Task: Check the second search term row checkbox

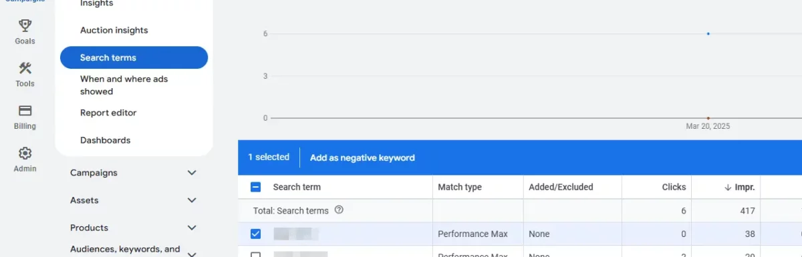Action: coord(255,254)
